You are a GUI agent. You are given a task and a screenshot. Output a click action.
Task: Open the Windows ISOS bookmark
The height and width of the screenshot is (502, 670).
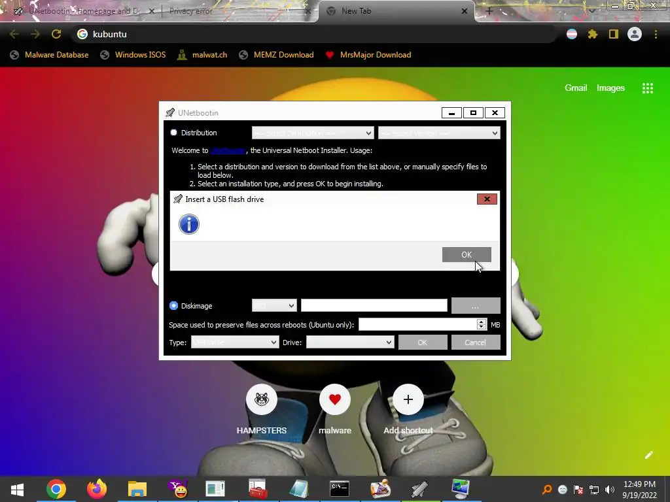[x=133, y=55]
